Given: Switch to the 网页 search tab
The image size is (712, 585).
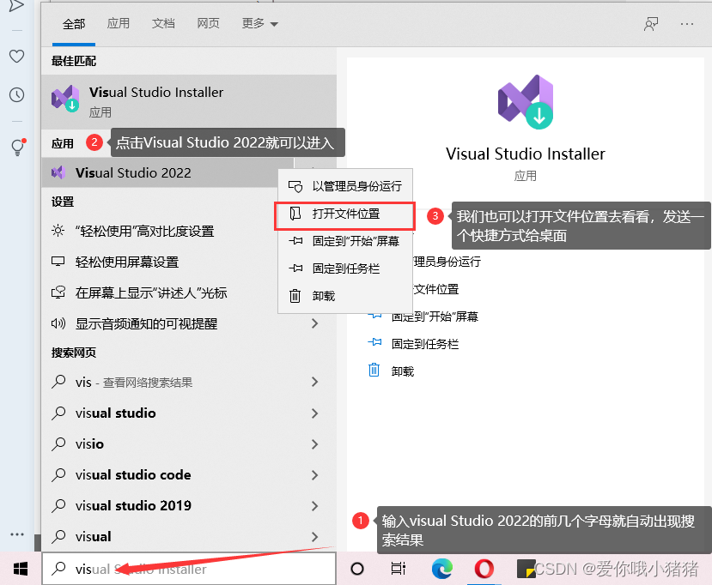Looking at the screenshot, I should click(x=208, y=23).
